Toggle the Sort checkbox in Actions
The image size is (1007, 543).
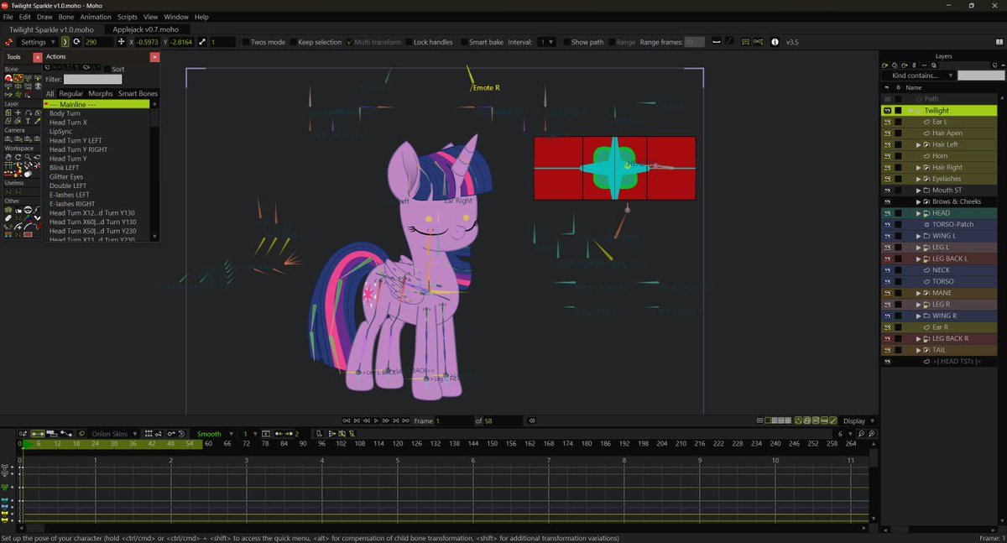(107, 69)
